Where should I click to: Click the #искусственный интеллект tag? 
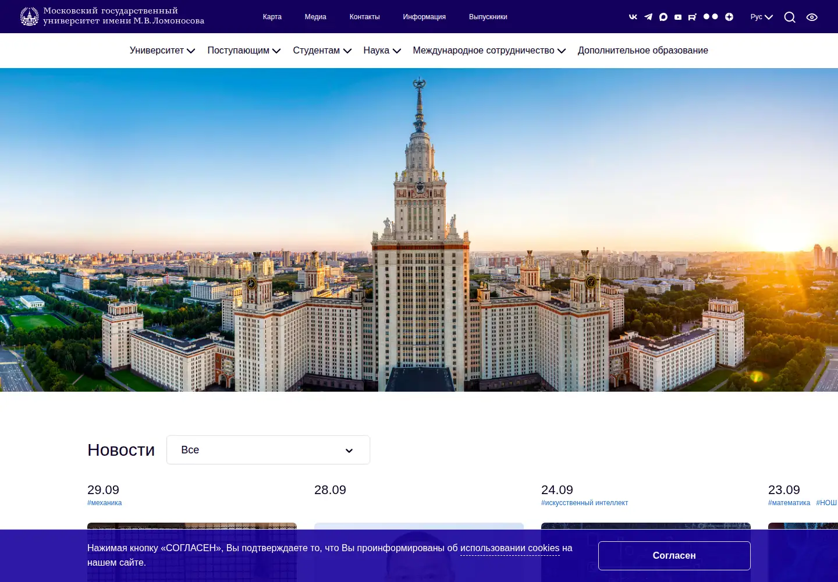click(585, 503)
